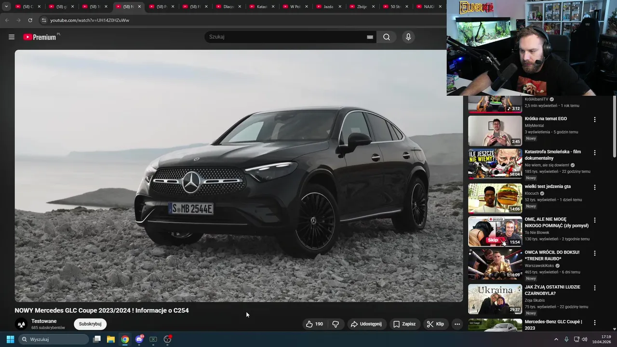The image size is (617, 347).
Task: Save video with Zapisz button
Action: coord(404,324)
